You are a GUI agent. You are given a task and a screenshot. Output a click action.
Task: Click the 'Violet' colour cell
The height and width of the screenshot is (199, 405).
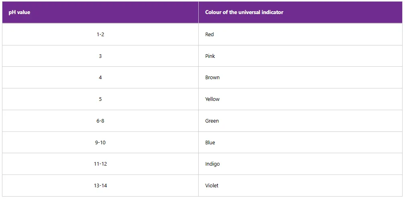click(x=212, y=186)
